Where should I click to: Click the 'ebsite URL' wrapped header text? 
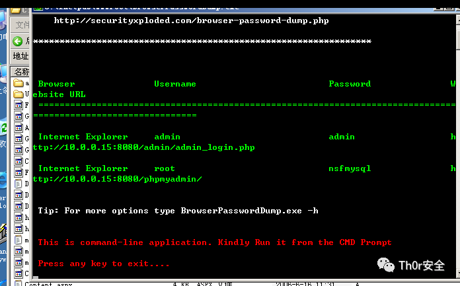coord(59,94)
